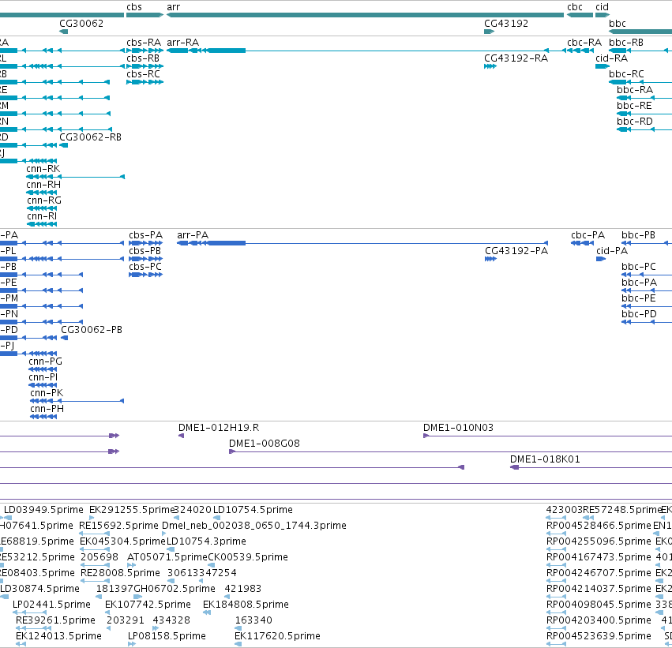The height and width of the screenshot is (648, 672).
Task: Click the RE28008.5prime EST label
Action: pyautogui.click(x=121, y=573)
